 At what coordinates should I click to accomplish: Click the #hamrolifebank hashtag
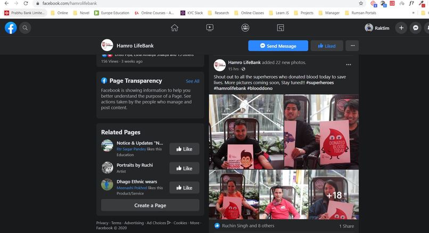(230, 88)
